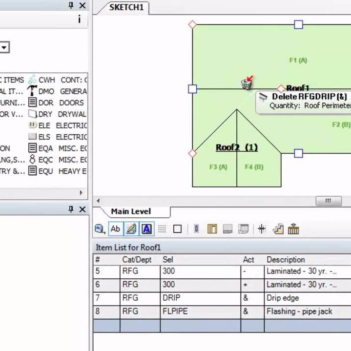Select the DMO hammer category icon
This screenshot has height=351, width=351.
point(32,91)
